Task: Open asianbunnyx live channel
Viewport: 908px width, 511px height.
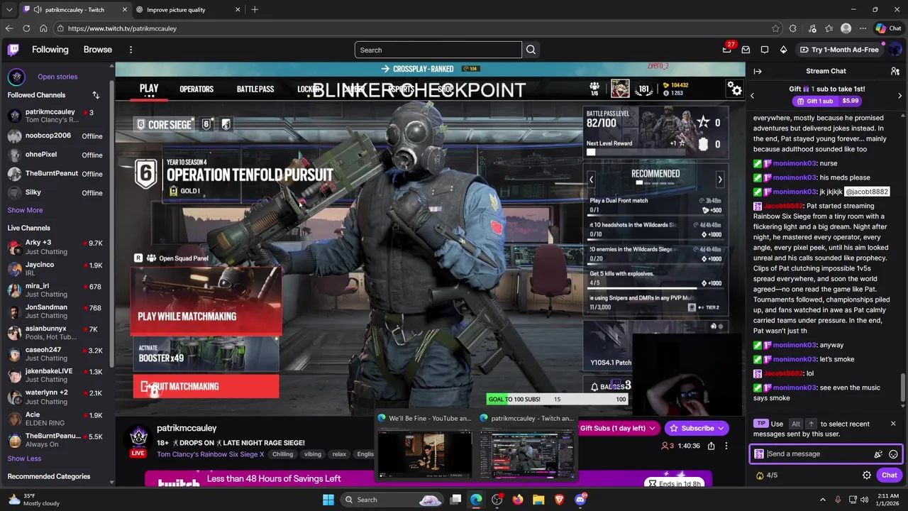Action: (55, 332)
